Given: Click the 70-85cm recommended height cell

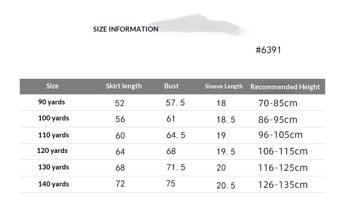Looking at the screenshot, I should tap(278, 103).
